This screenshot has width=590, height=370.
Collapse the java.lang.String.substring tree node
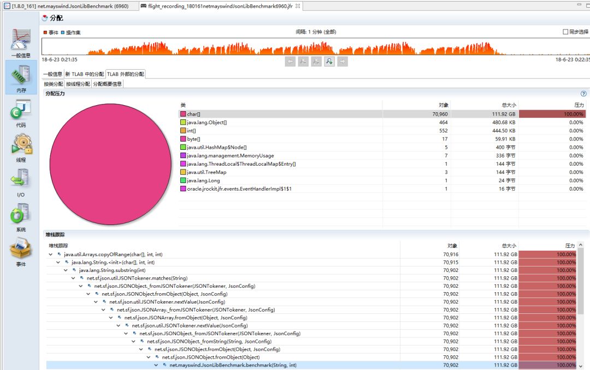click(66, 270)
